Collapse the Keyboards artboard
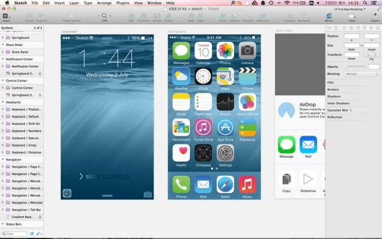 coord(2,102)
